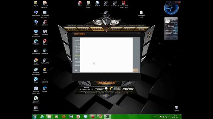Screen dimensions: 213x119
Task: Launch Opera from the desktop
Action: coord(45,42)
